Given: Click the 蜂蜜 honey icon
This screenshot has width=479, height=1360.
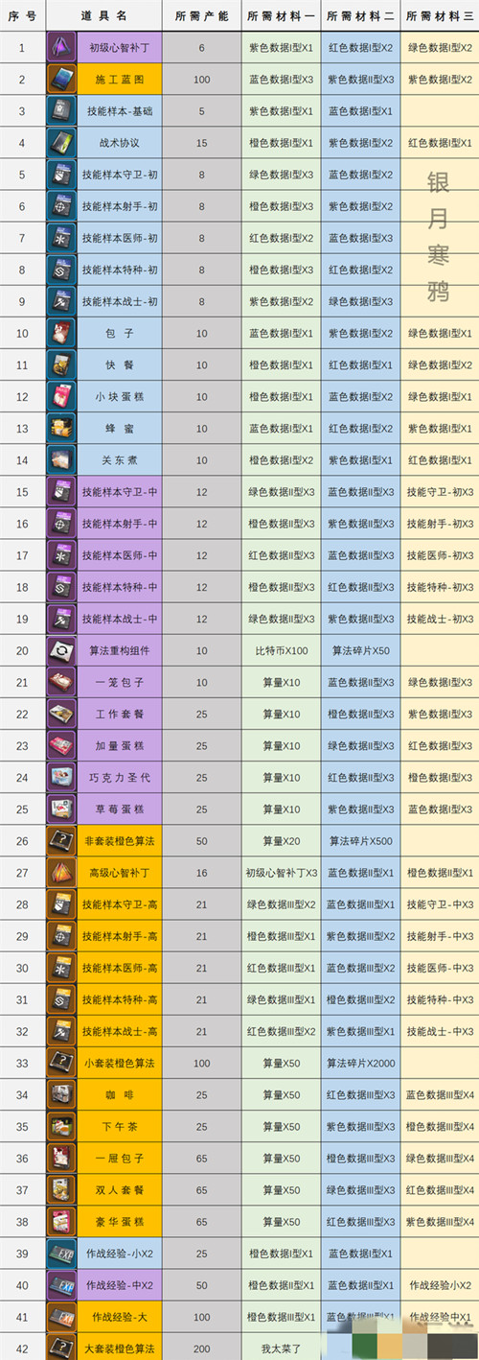Looking at the screenshot, I should click(60, 428).
